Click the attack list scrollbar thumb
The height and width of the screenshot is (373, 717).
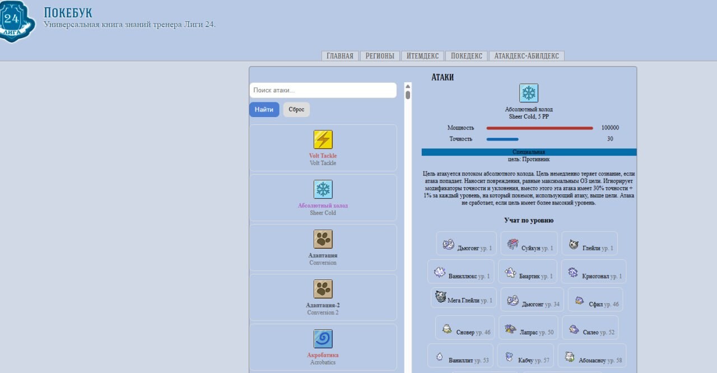click(x=408, y=95)
